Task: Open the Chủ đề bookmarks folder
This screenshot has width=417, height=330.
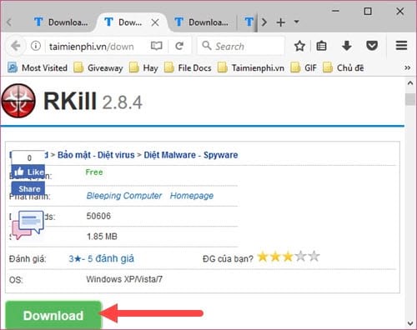Action: point(344,67)
